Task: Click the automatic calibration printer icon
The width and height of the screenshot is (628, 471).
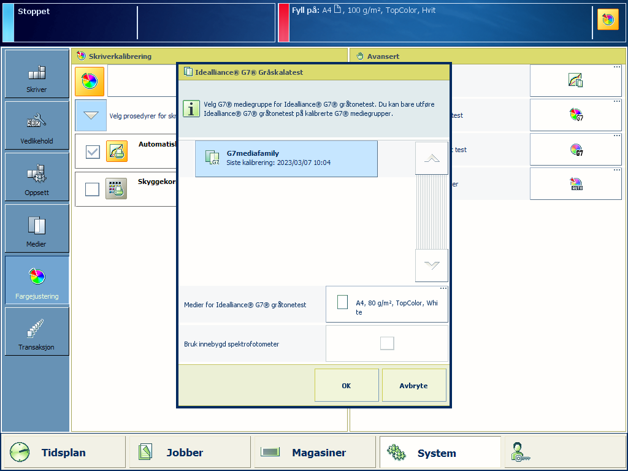Action: pyautogui.click(x=117, y=151)
